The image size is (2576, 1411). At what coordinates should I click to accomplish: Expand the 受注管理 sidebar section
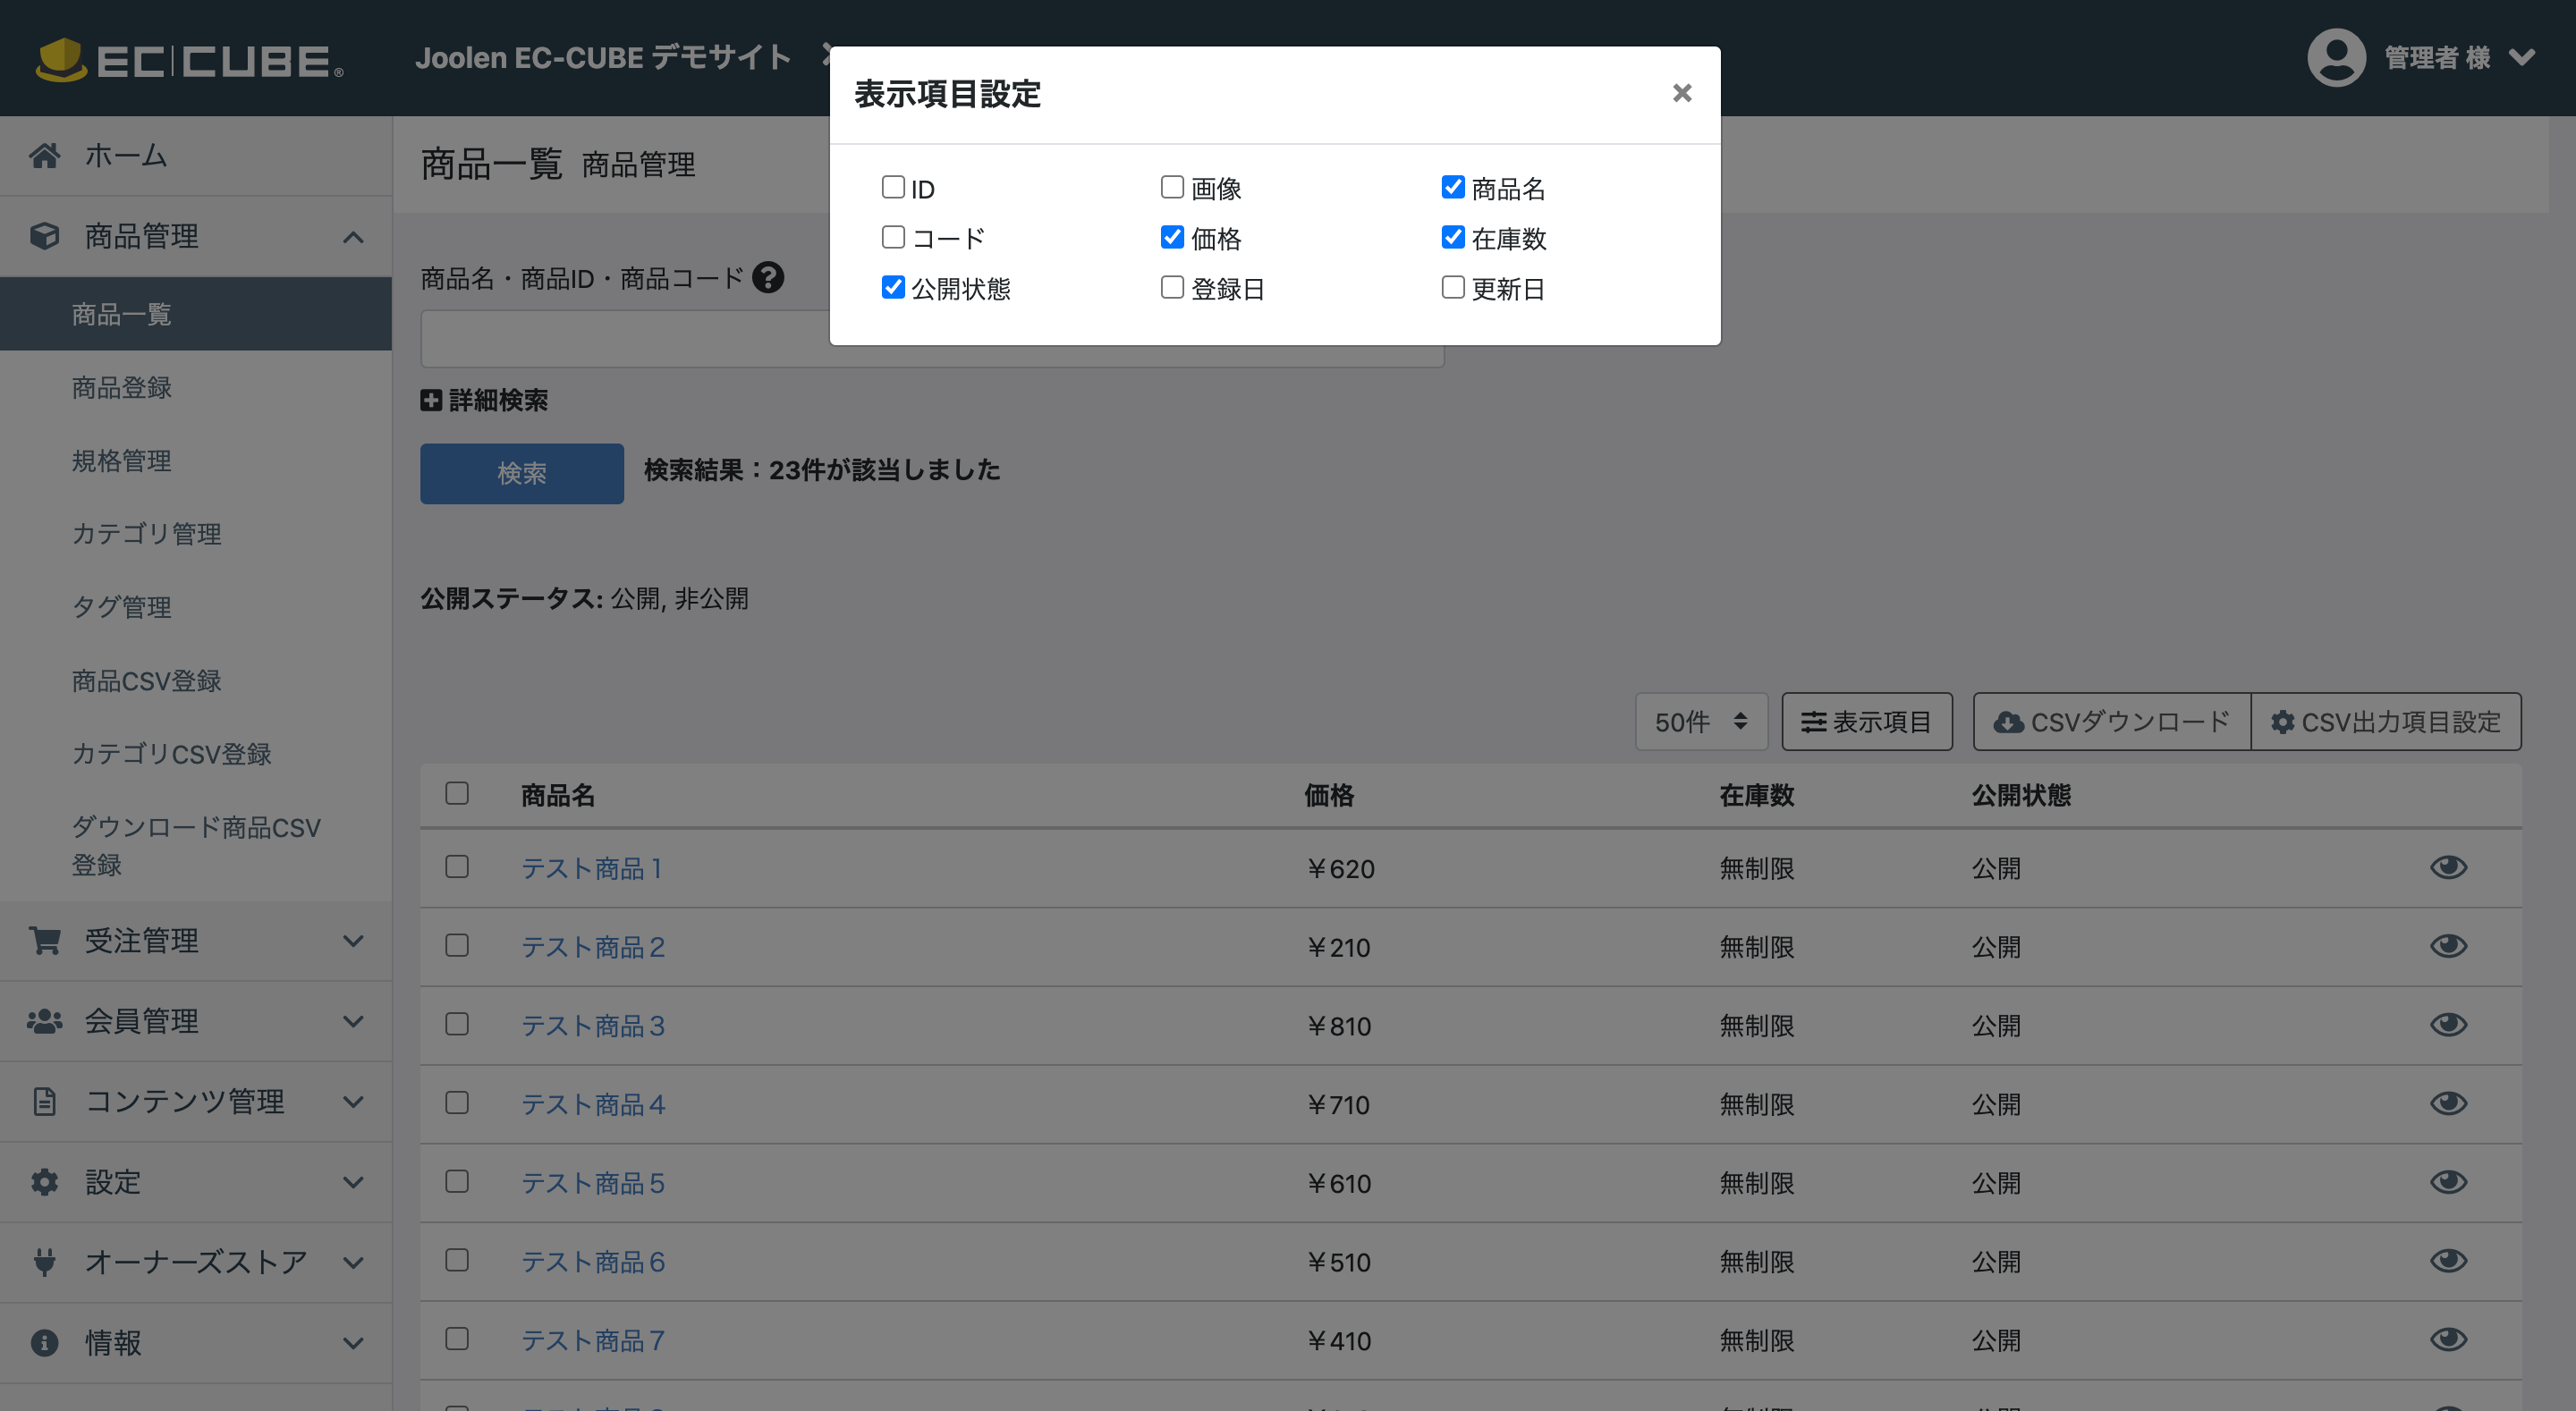pyautogui.click(x=353, y=941)
